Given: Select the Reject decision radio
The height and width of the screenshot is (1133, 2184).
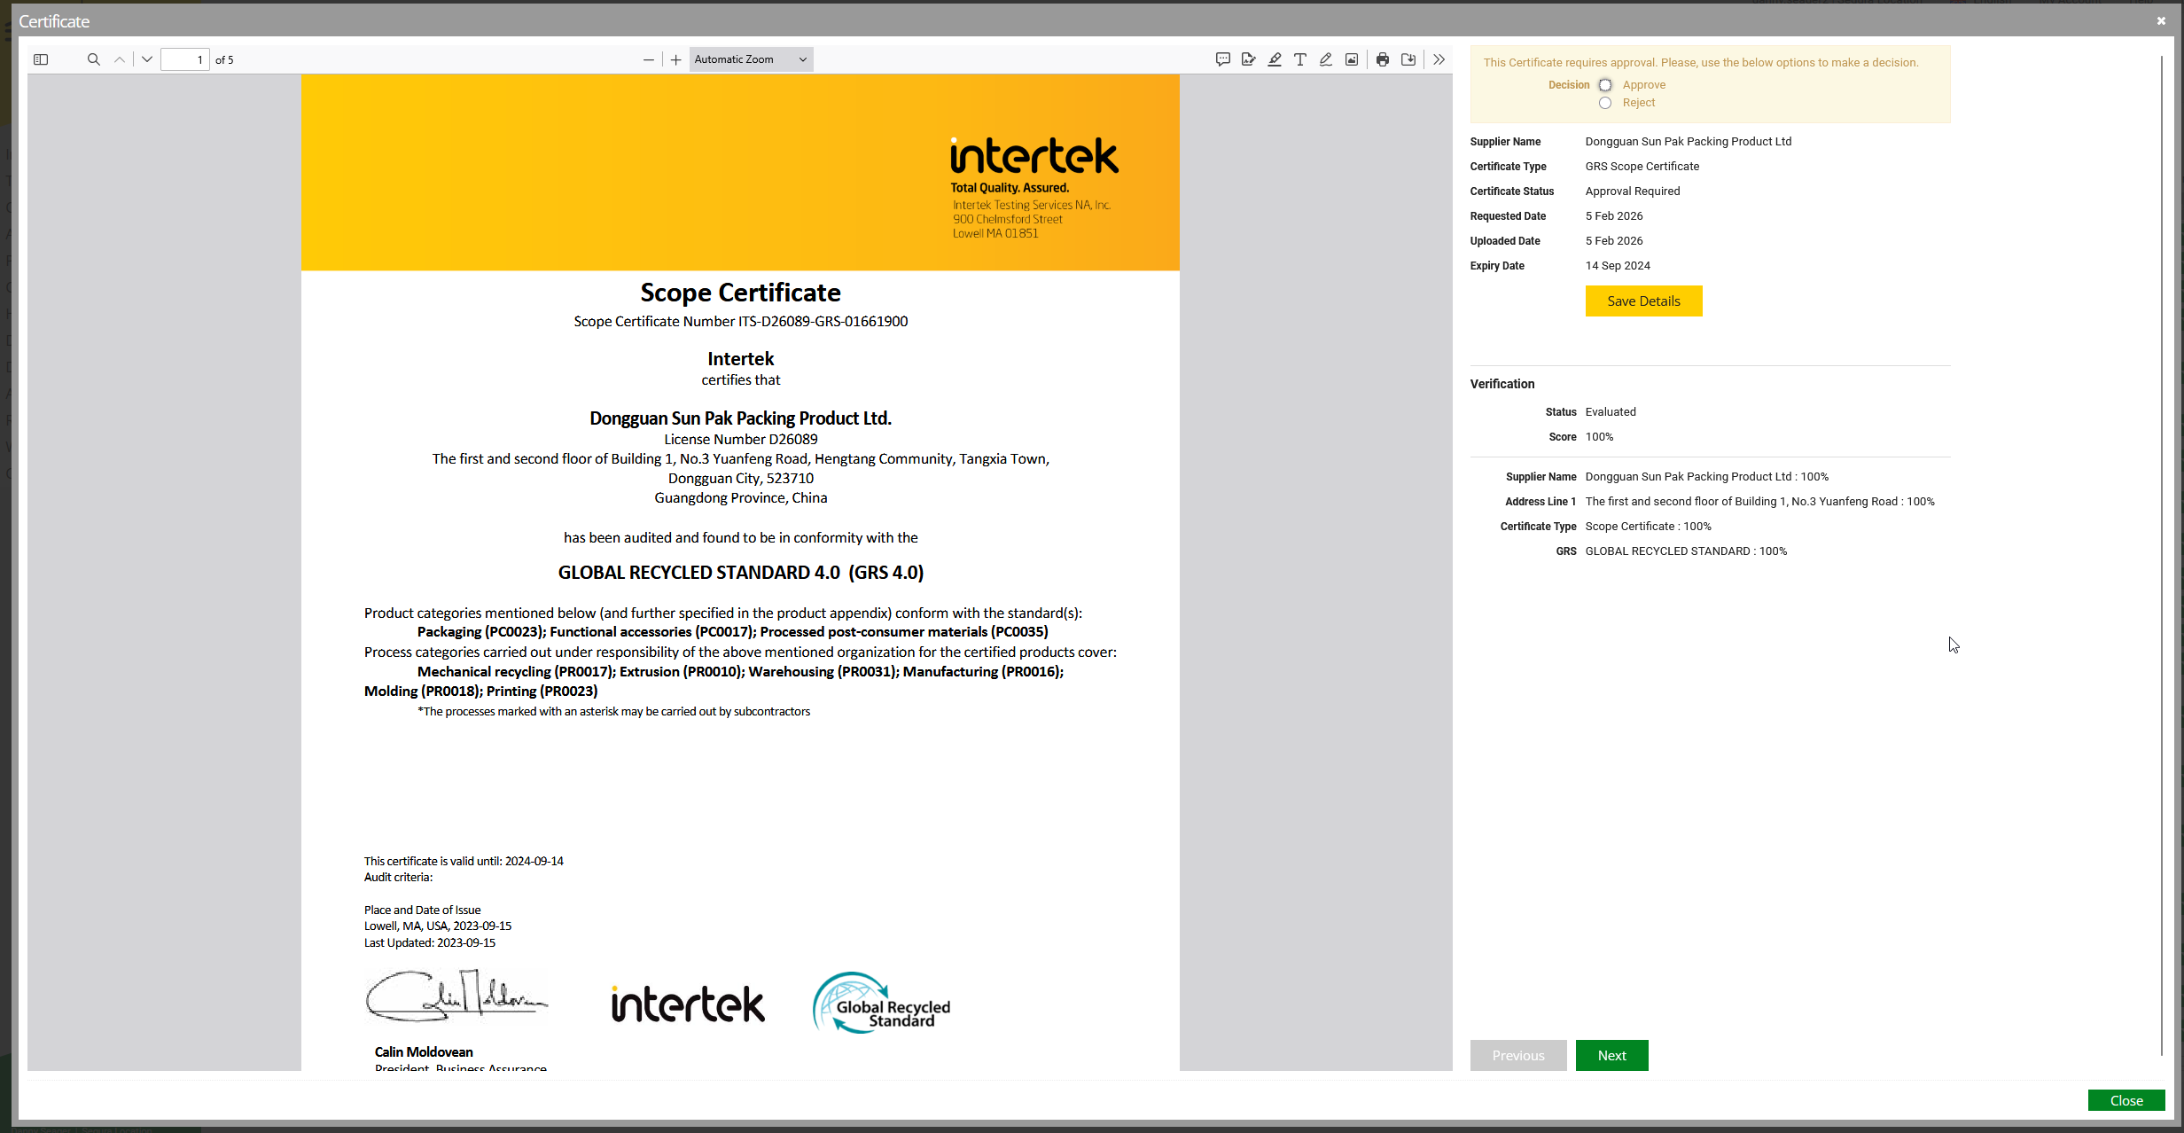Looking at the screenshot, I should (1605, 103).
